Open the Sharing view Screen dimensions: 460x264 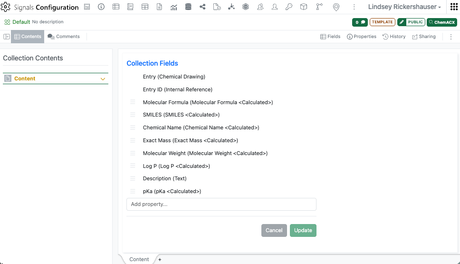424,37
